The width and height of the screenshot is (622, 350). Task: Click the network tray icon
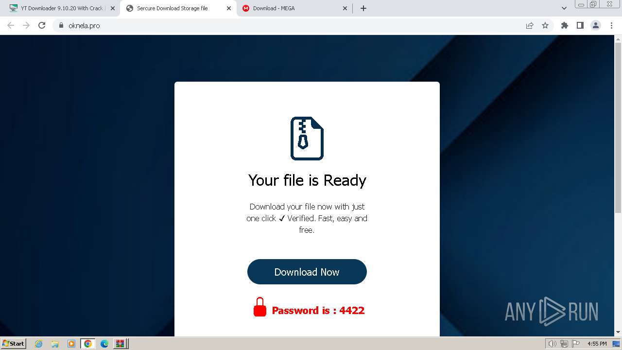pos(564,344)
